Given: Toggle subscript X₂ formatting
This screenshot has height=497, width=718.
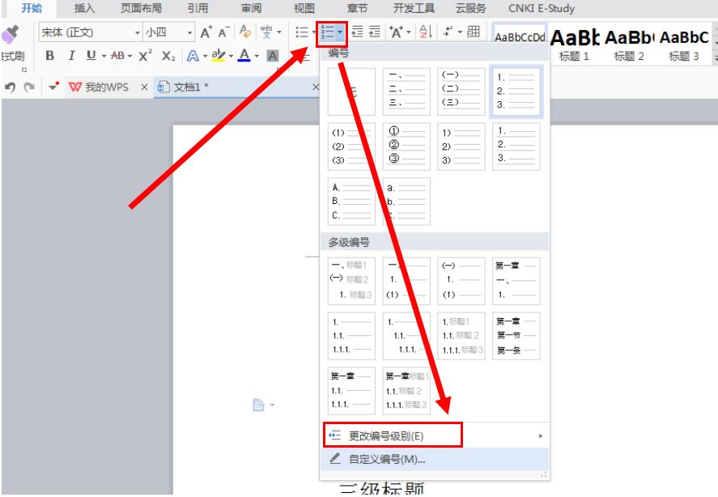Looking at the screenshot, I should 168,56.
